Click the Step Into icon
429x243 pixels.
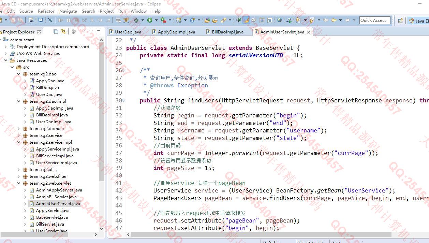[92, 20]
